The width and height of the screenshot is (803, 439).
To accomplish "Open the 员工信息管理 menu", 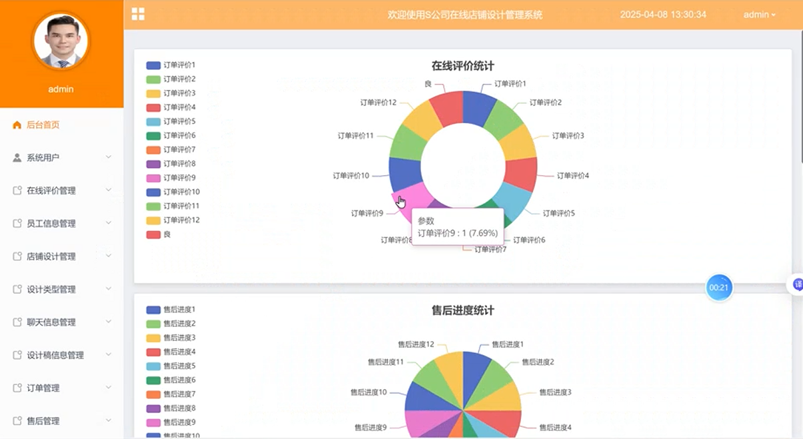I will pyautogui.click(x=61, y=223).
